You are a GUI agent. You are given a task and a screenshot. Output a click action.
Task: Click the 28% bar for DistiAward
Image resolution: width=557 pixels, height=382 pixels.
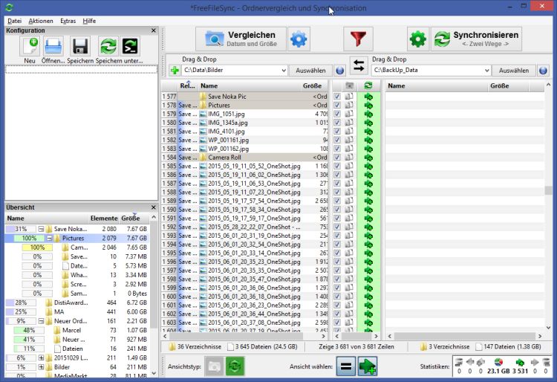click(x=21, y=302)
